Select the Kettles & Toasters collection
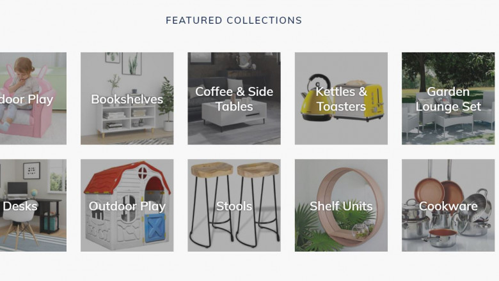This screenshot has height=281, width=499. coord(341,98)
